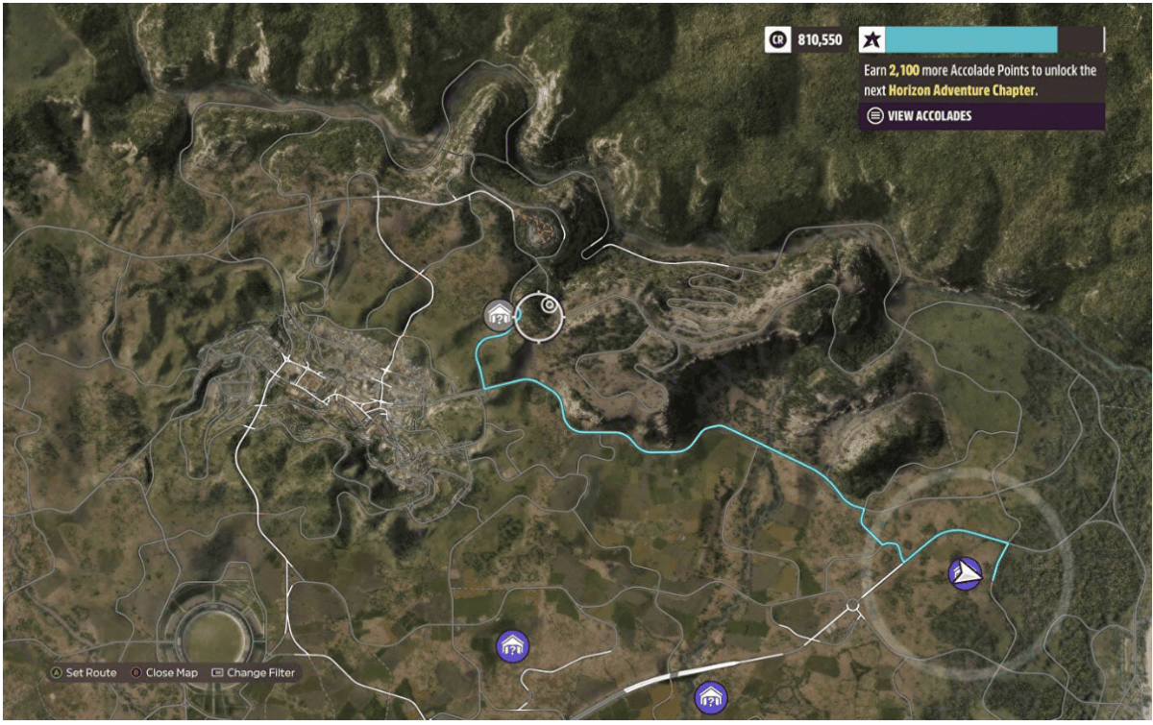
Task: Click the map crosshair cursor
Action: coord(538,317)
